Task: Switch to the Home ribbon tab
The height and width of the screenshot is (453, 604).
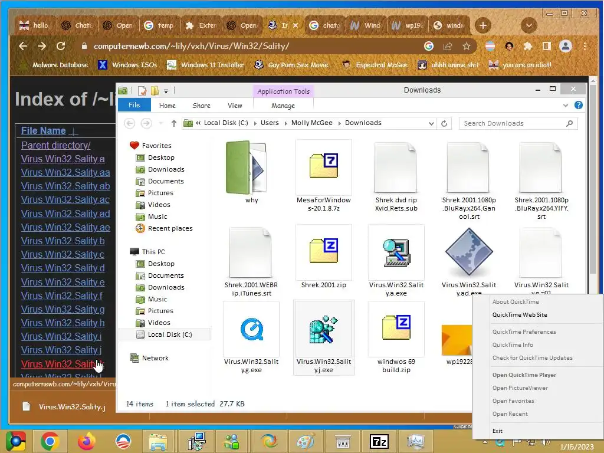Action: click(167, 106)
